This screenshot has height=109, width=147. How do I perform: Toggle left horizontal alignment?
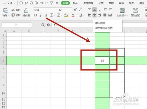(89, 15)
